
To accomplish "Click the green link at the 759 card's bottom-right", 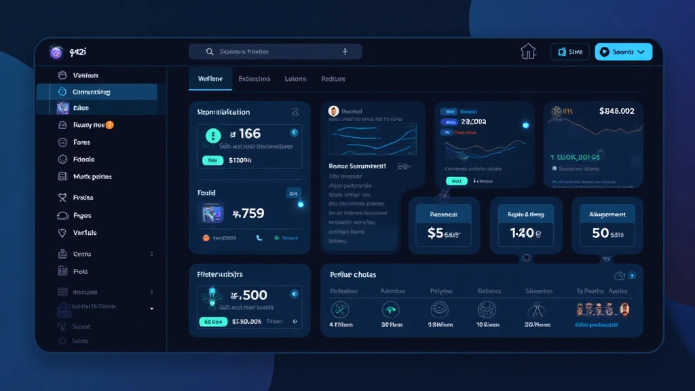I will click(286, 238).
